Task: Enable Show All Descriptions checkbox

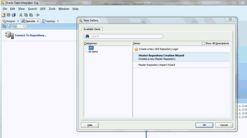Action: click(x=204, y=43)
